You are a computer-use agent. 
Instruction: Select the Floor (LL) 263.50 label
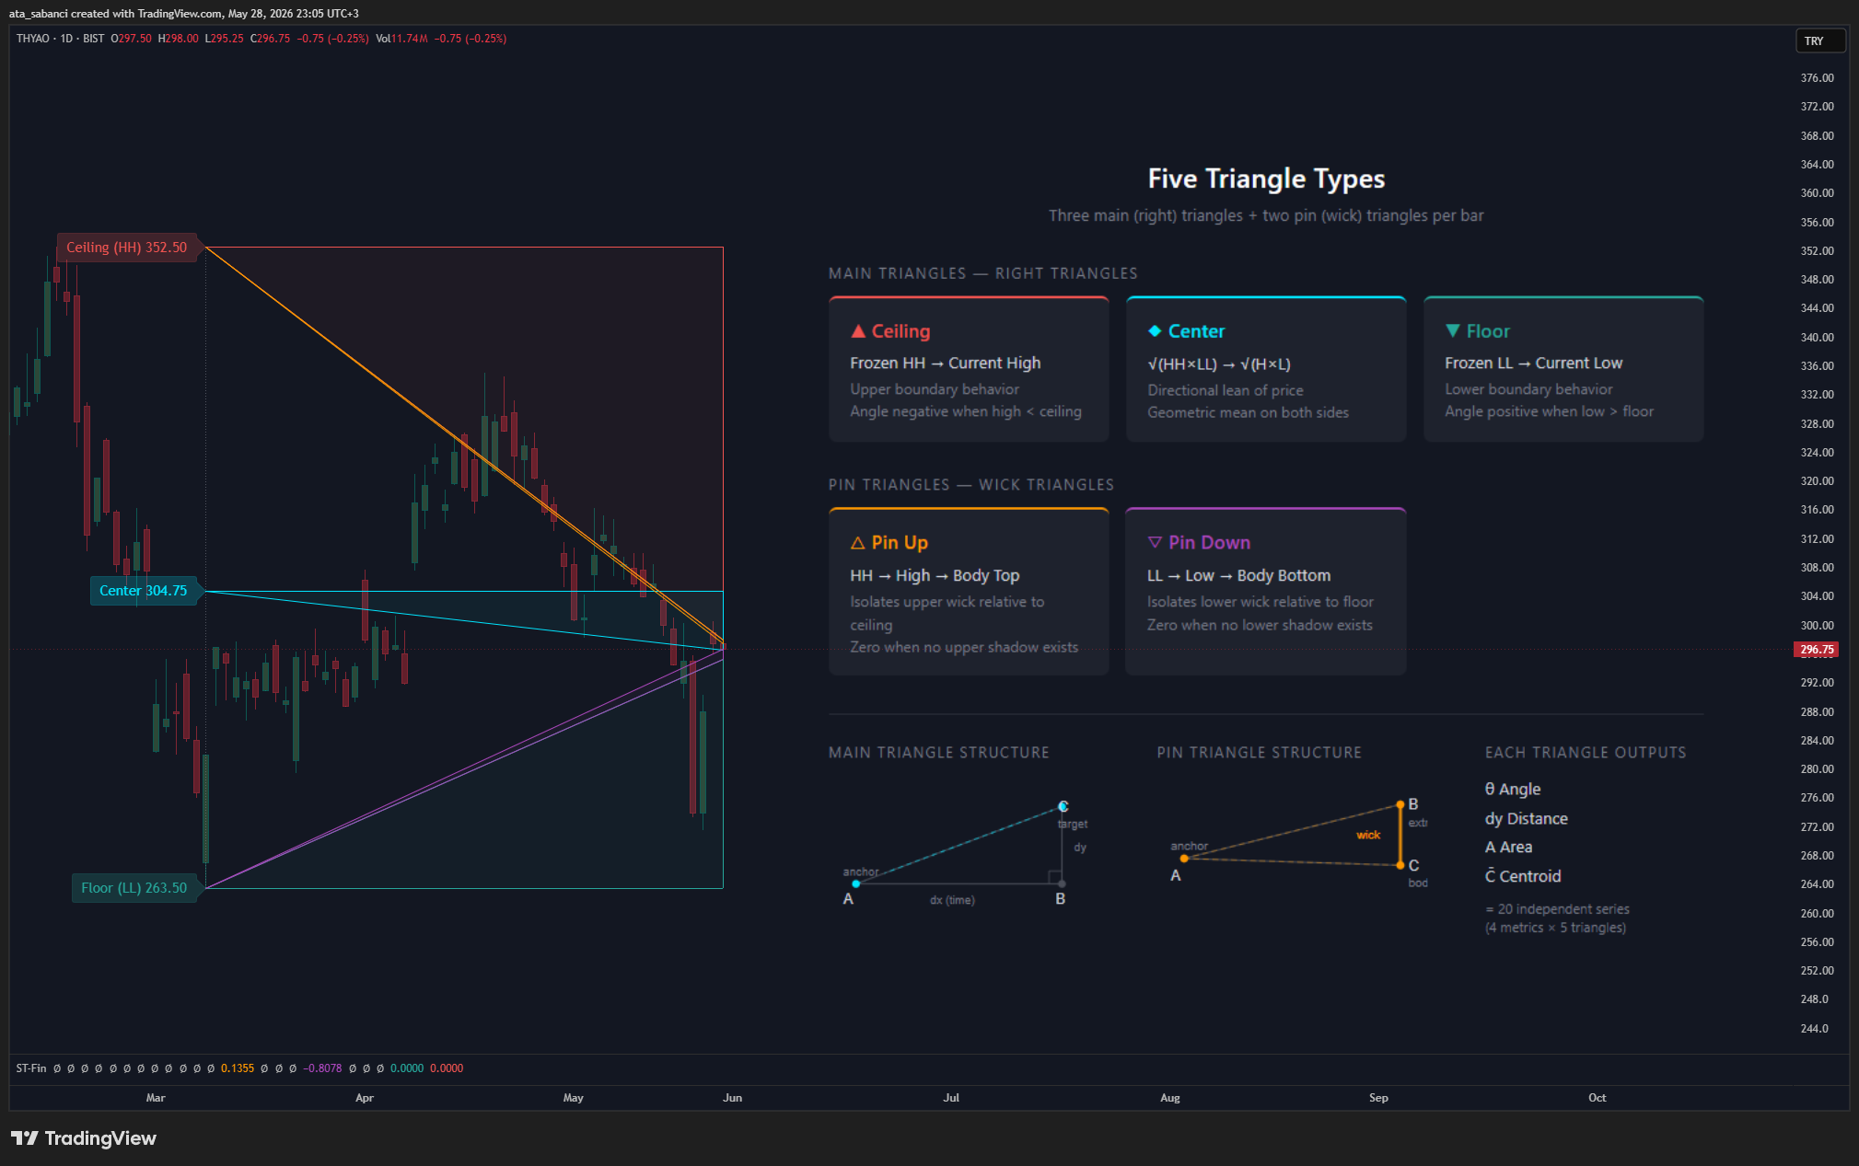[x=134, y=888]
